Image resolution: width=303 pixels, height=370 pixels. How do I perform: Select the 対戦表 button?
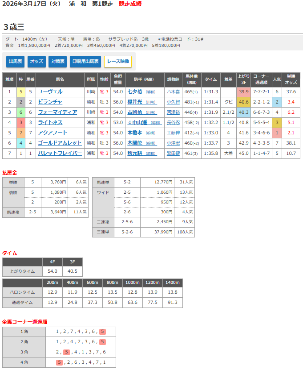pyautogui.click(x=57, y=62)
